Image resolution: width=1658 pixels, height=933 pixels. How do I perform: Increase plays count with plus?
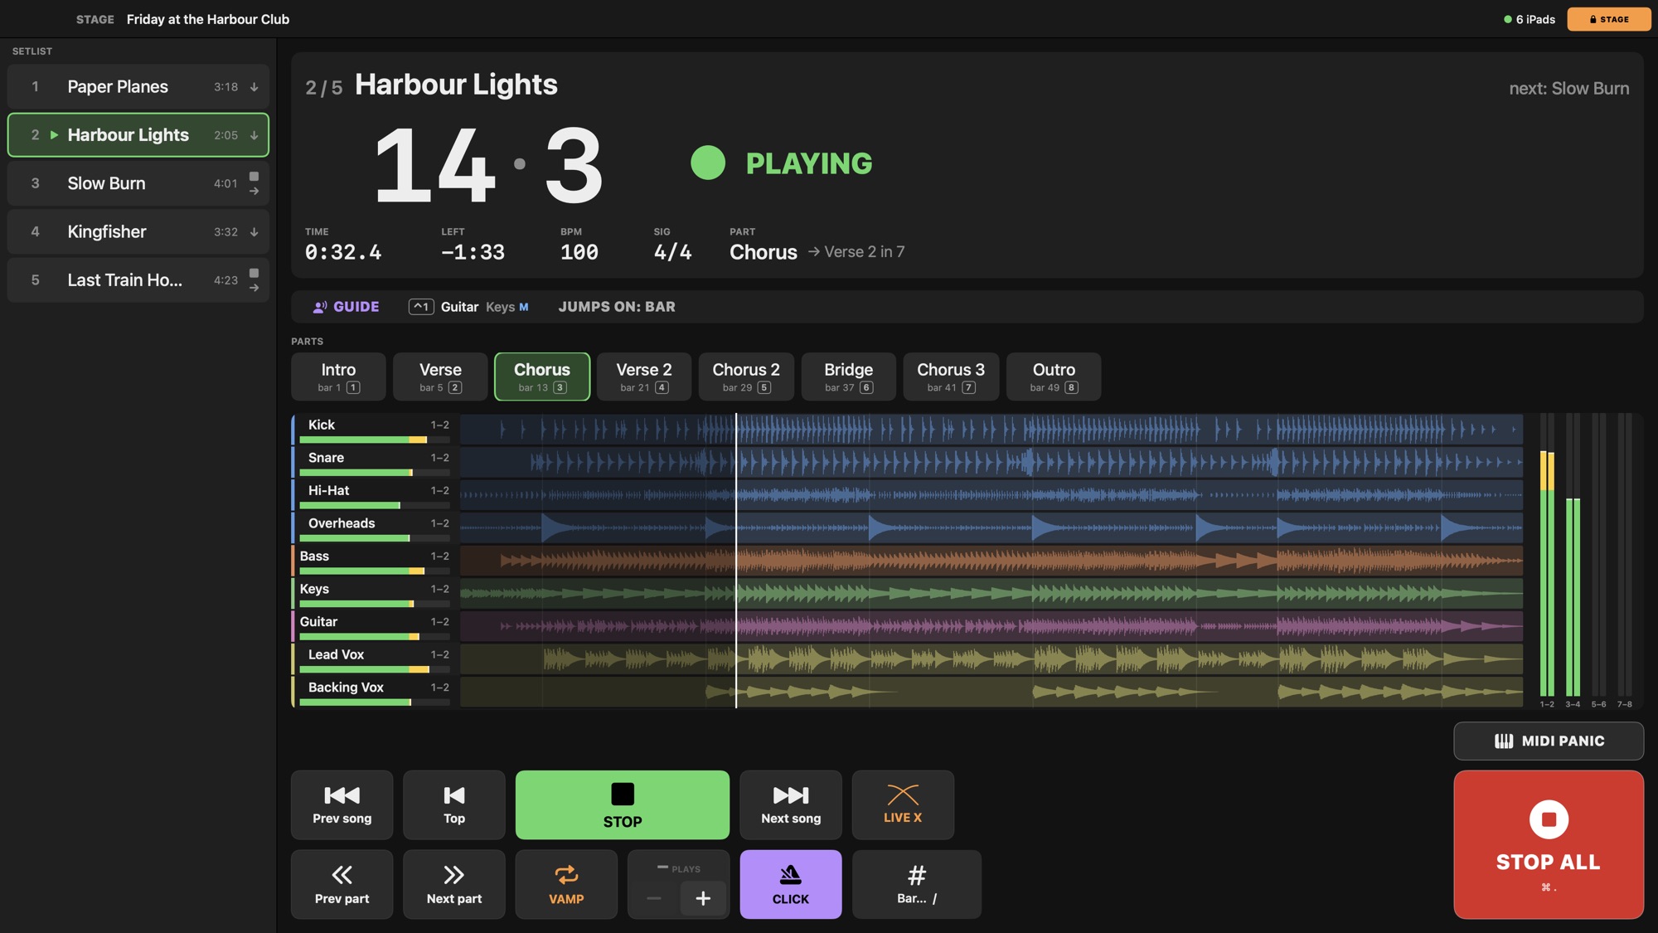pos(703,898)
